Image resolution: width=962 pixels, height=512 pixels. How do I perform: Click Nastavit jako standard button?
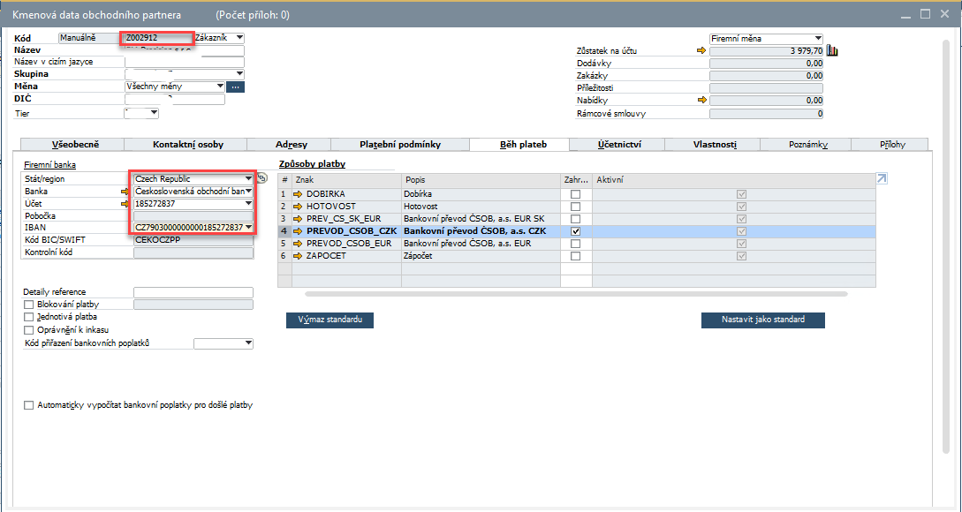point(763,320)
